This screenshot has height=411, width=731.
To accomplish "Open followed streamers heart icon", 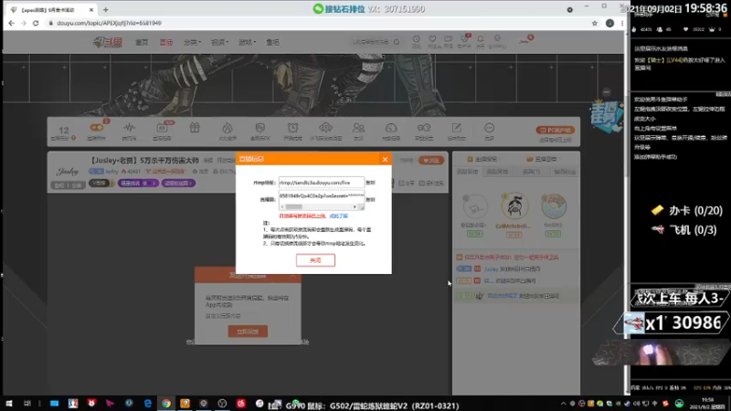I will [x=432, y=41].
